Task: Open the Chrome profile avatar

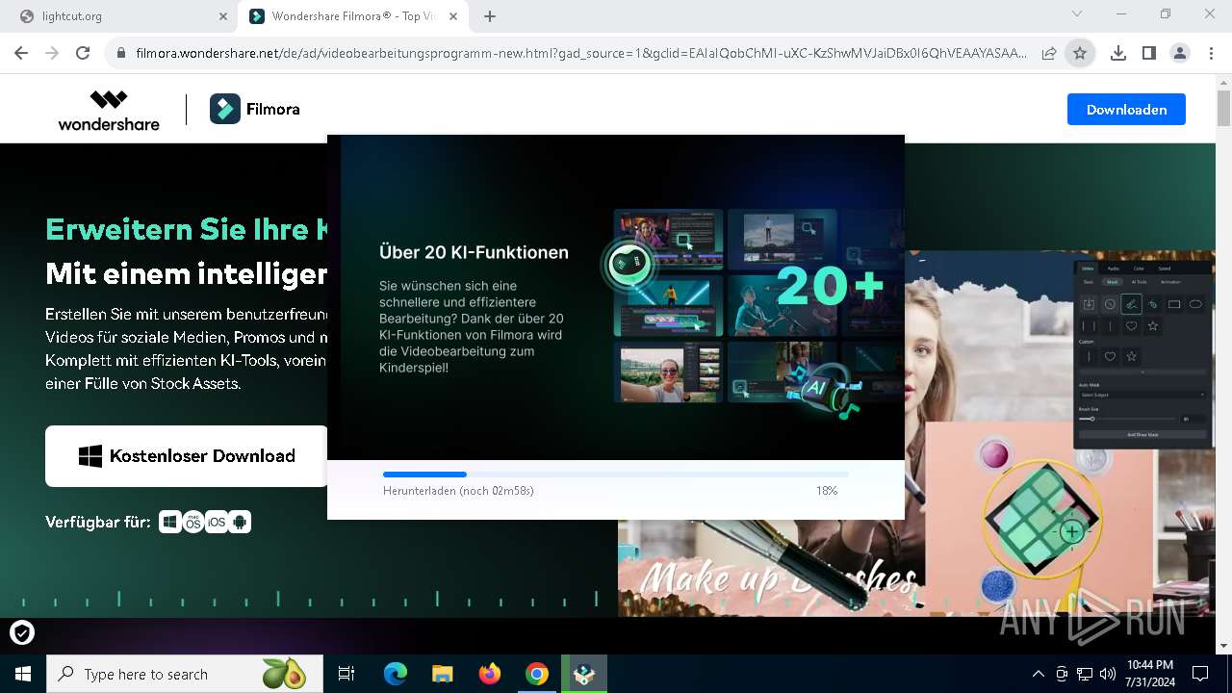Action: [1179, 53]
